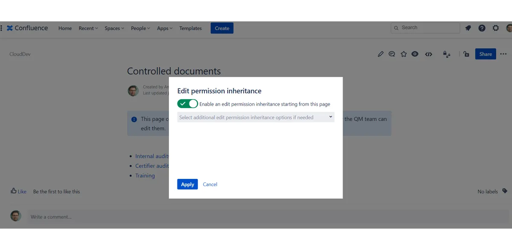The height and width of the screenshot is (250, 512).
Task: Open the Recent menu dropdown
Action: (x=88, y=28)
